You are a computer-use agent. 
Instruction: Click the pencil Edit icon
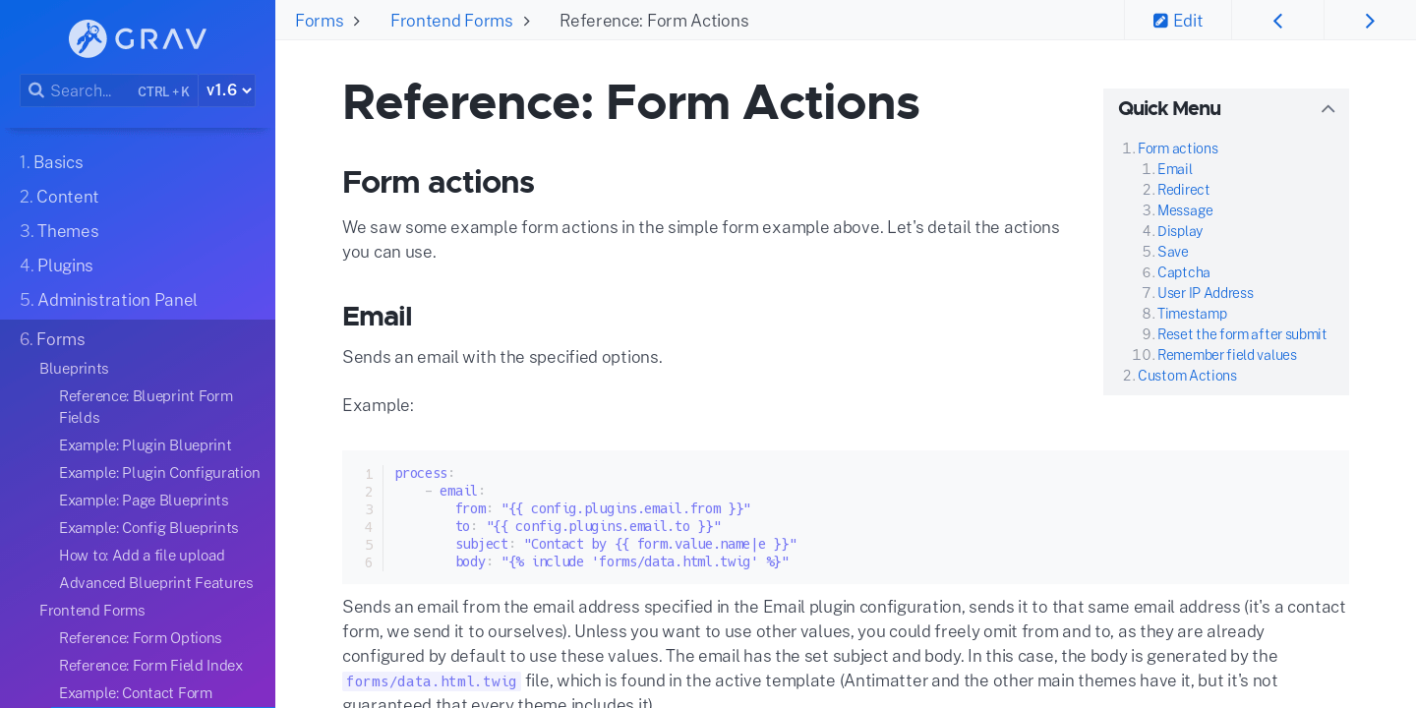tap(1160, 20)
